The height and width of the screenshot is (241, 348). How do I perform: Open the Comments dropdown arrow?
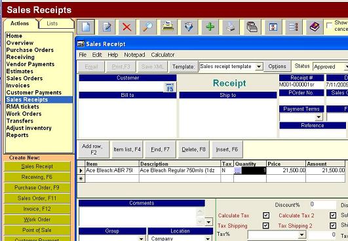[208, 222]
